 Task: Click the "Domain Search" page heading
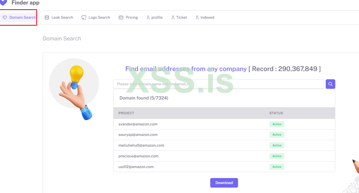62,39
